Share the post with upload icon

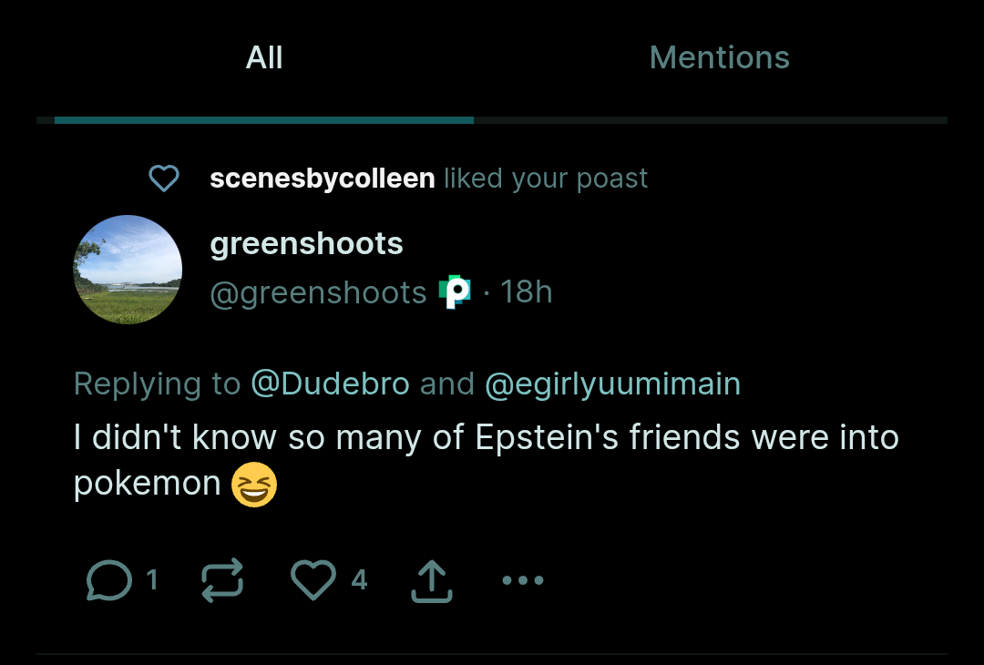(x=432, y=580)
